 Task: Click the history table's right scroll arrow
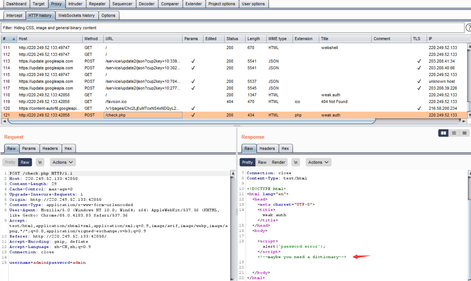(x=464, y=121)
